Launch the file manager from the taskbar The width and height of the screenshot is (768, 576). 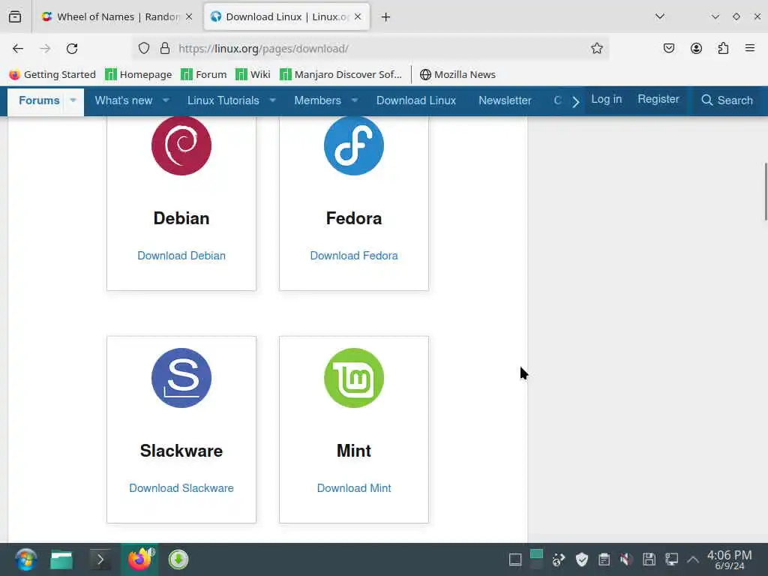tap(61, 559)
